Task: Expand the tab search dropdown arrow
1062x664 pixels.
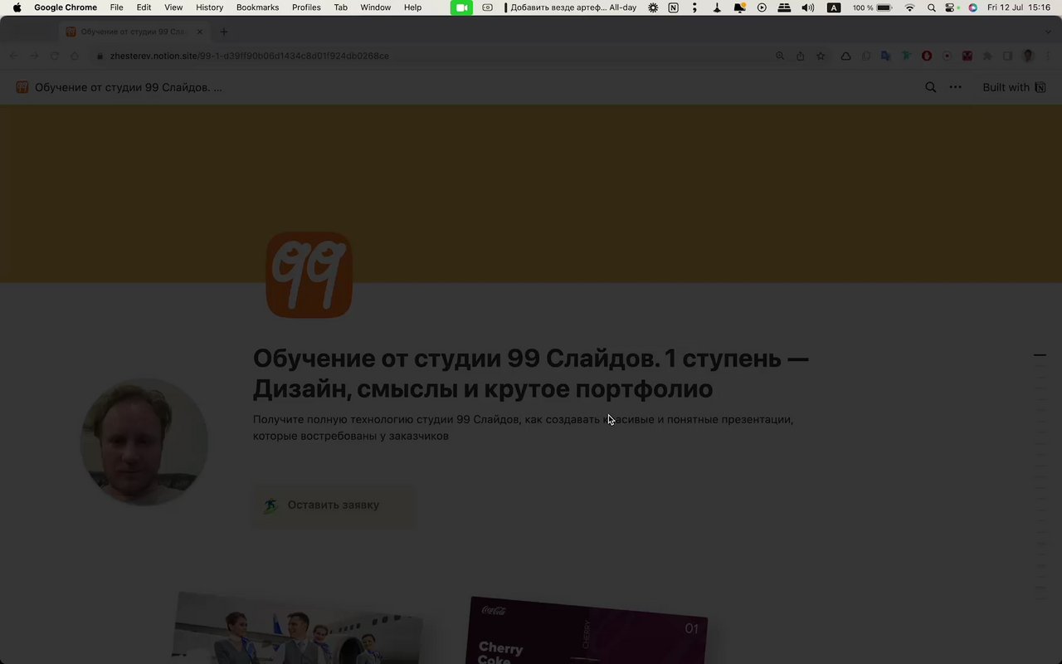Action: pos(1048,32)
